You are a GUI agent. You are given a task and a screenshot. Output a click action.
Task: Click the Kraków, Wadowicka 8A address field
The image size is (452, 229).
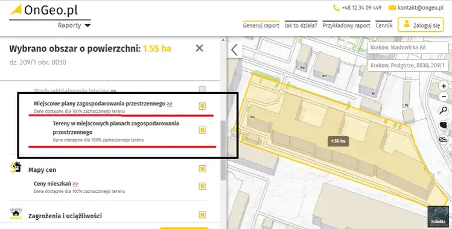(407, 48)
